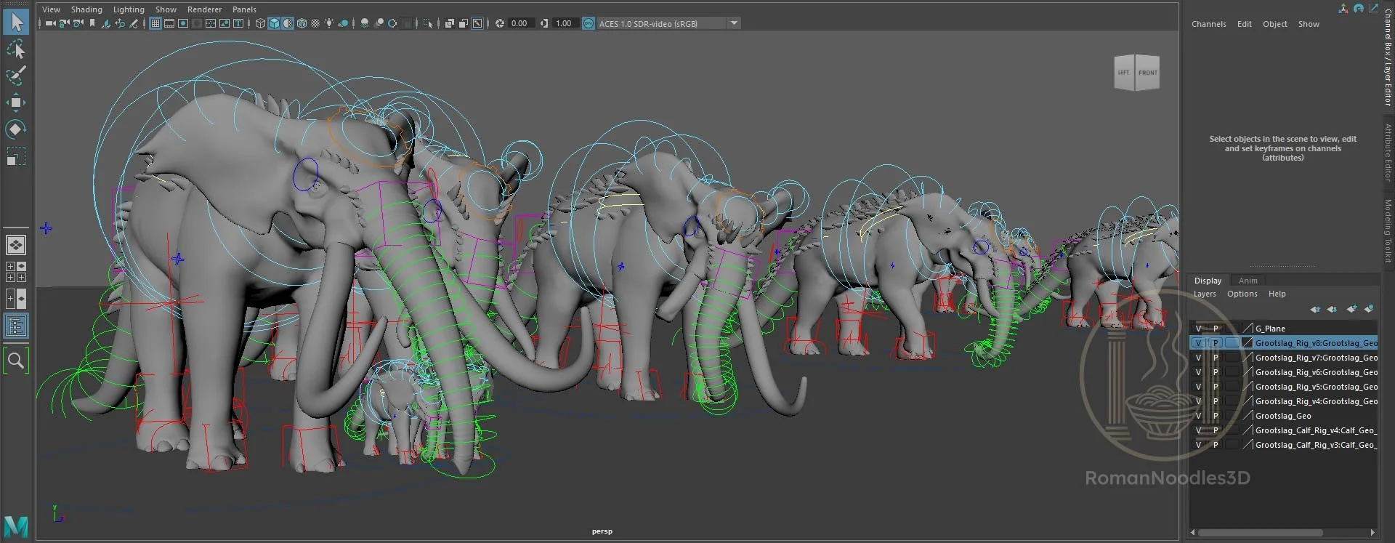Toggle textured display mode
Viewport: 1395px width, 543px height.
315,23
